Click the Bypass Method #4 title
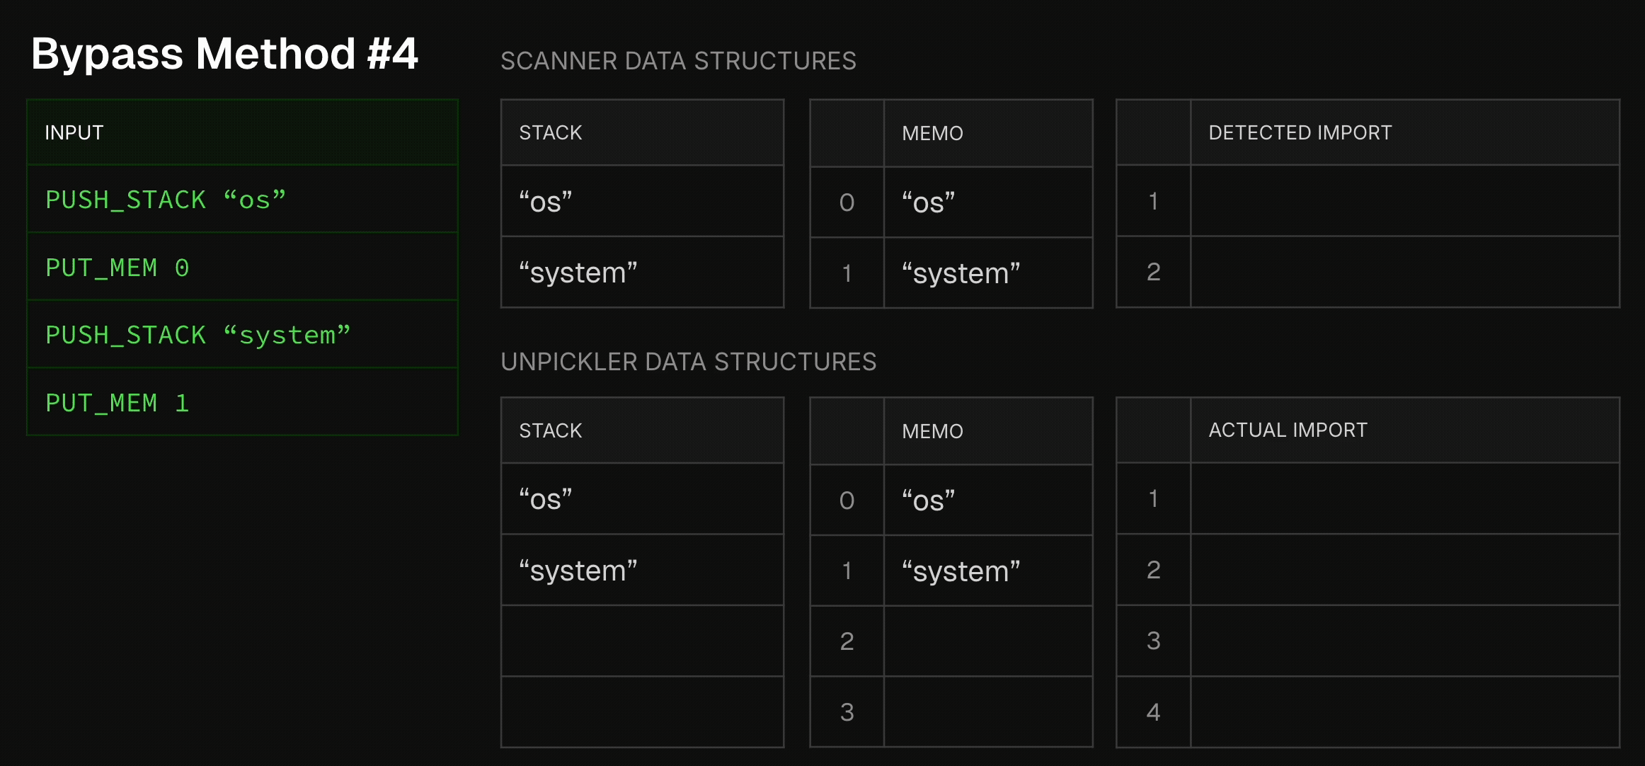1645x766 pixels. (224, 54)
